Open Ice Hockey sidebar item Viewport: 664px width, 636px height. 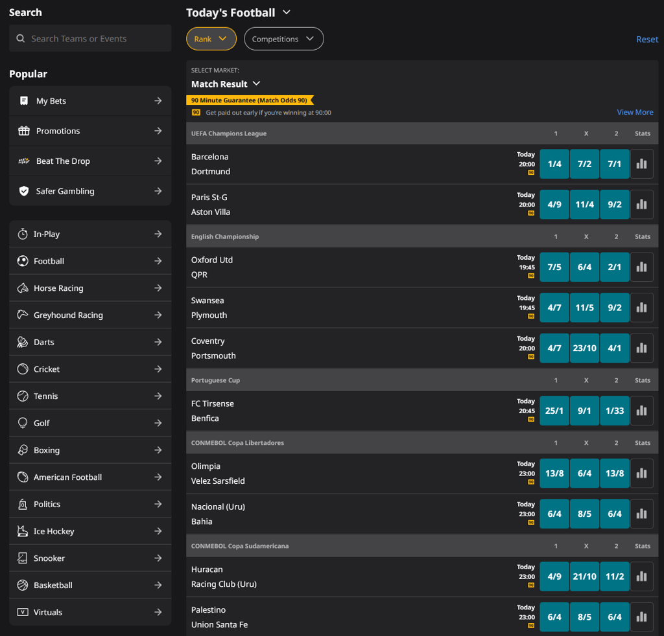(90, 531)
